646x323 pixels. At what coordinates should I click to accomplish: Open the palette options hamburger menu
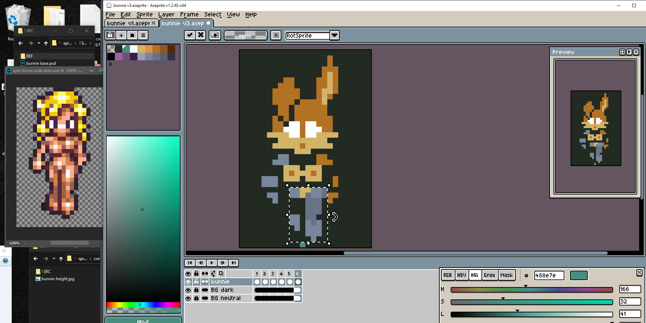point(143,35)
